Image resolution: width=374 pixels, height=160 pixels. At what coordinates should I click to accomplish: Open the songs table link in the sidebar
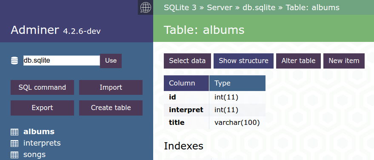(34, 154)
